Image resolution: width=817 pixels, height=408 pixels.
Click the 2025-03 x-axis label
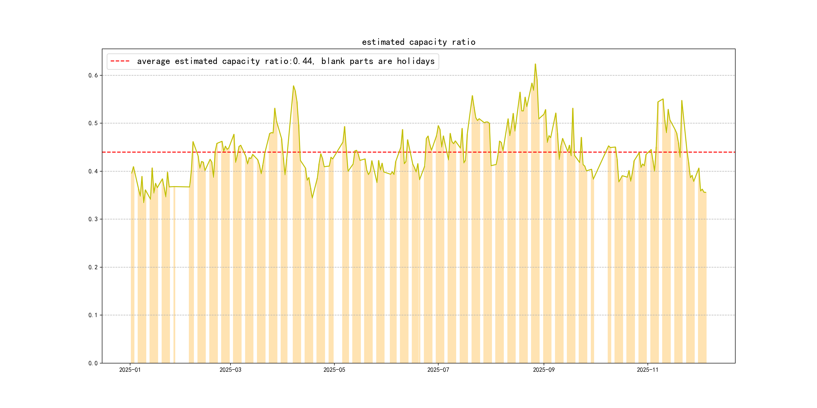[230, 370]
